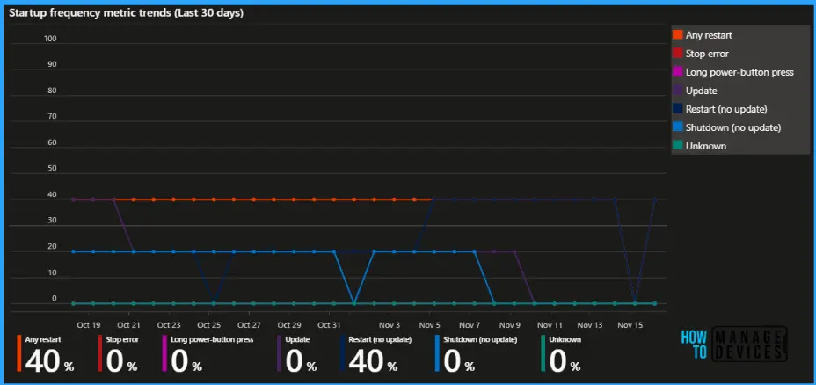Toggle the Long power-button press legend label
This screenshot has height=385, width=816.
(739, 72)
